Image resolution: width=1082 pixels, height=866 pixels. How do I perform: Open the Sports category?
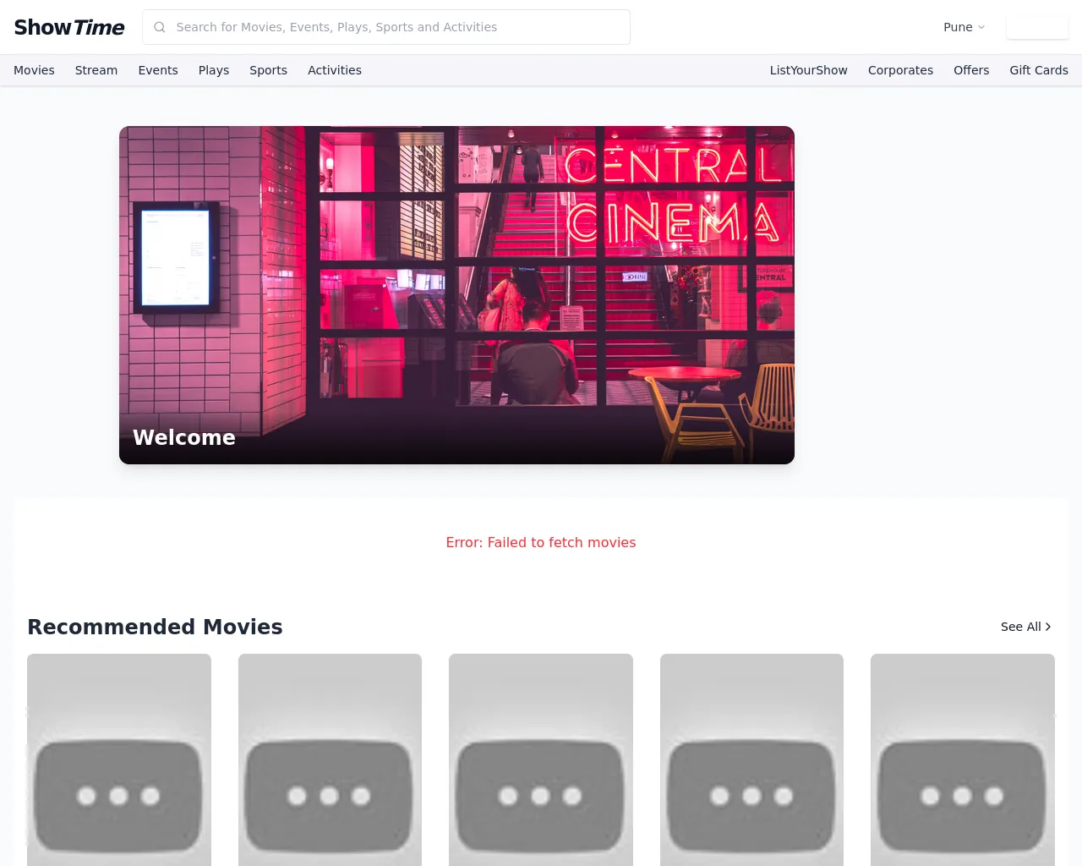(268, 70)
